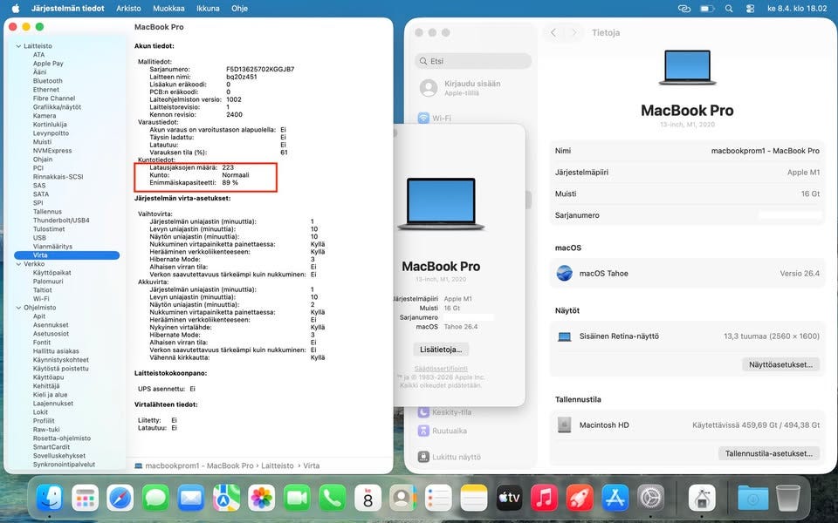Open Ruutuaika in the Settings sidebar
Screen dimensions: 838x523
[443, 431]
